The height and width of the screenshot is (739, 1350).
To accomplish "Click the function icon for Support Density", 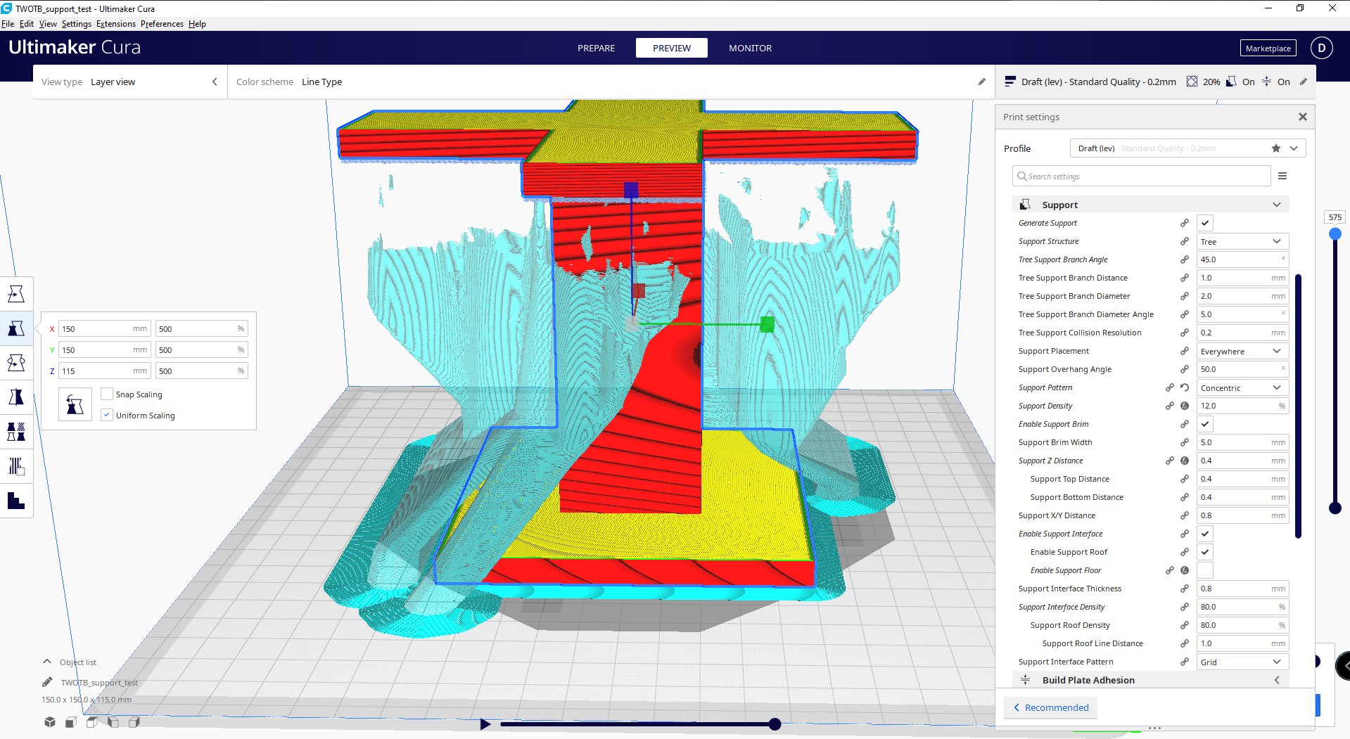I will click(1185, 406).
